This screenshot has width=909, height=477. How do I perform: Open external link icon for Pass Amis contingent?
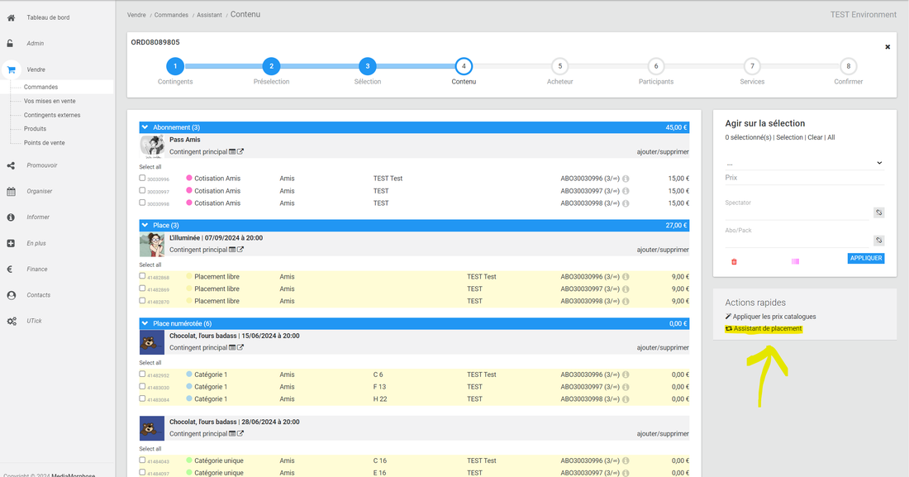point(240,152)
